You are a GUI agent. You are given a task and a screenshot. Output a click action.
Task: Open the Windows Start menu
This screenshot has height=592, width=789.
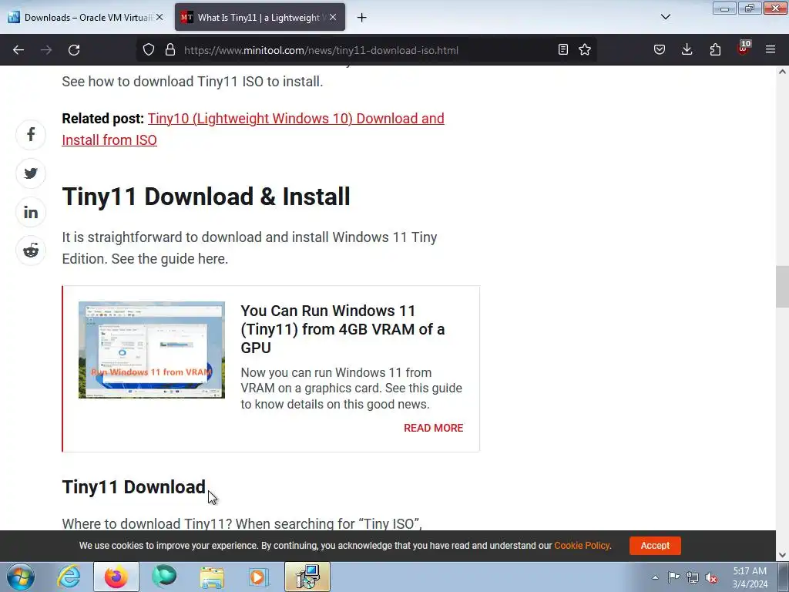21,577
